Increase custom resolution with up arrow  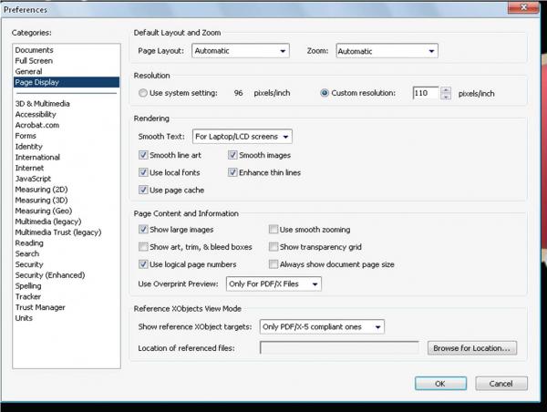tap(446, 90)
